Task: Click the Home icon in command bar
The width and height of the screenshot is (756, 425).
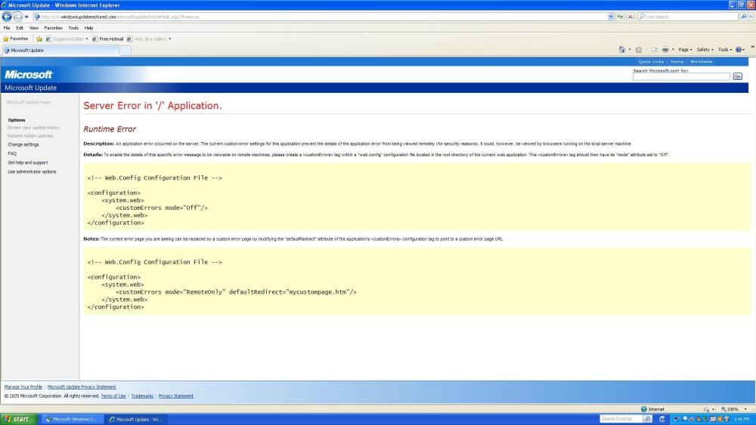Action: (621, 50)
